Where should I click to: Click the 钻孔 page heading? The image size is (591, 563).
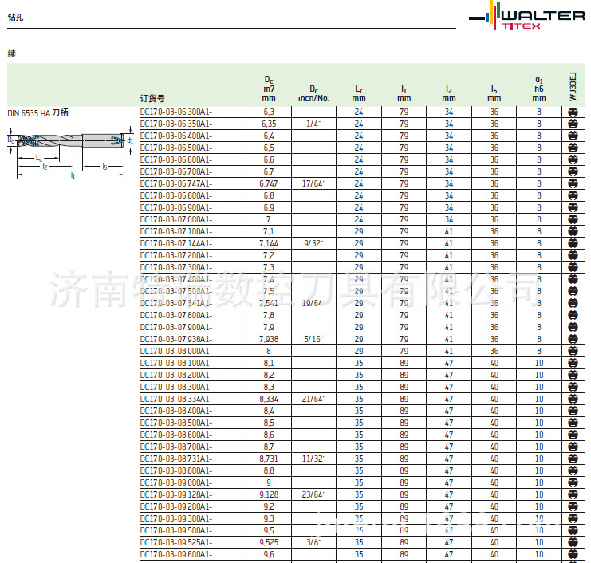[x=15, y=18]
